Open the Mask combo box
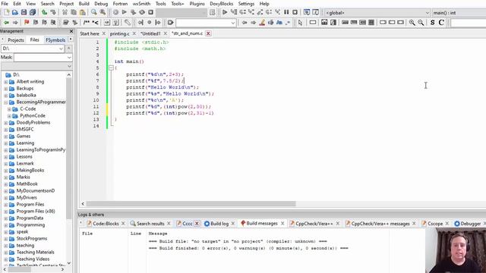This screenshot has width=486, height=273. click(43, 58)
